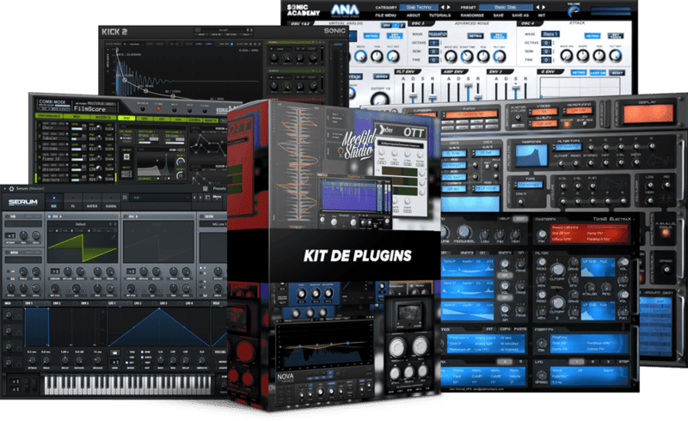Click Serum LFO triangle shape graph

point(160,327)
